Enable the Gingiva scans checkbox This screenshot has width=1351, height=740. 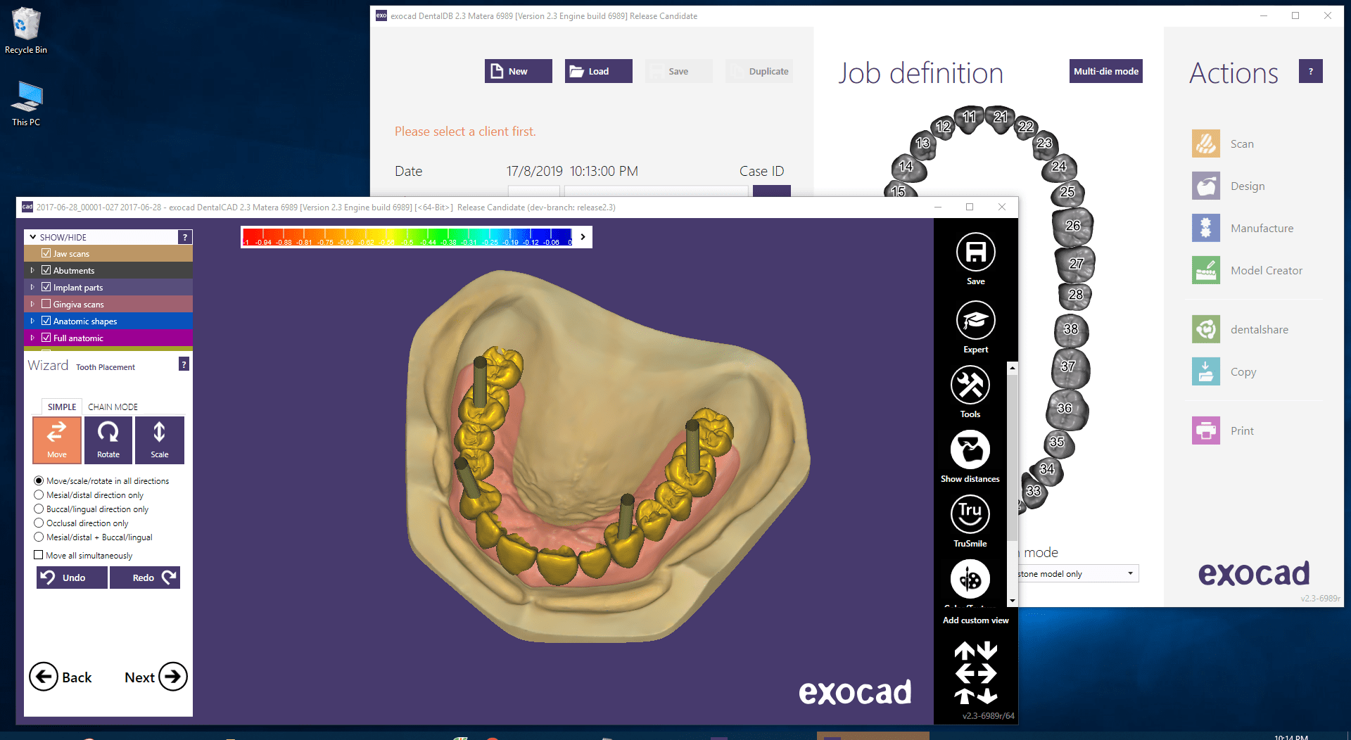(46, 304)
